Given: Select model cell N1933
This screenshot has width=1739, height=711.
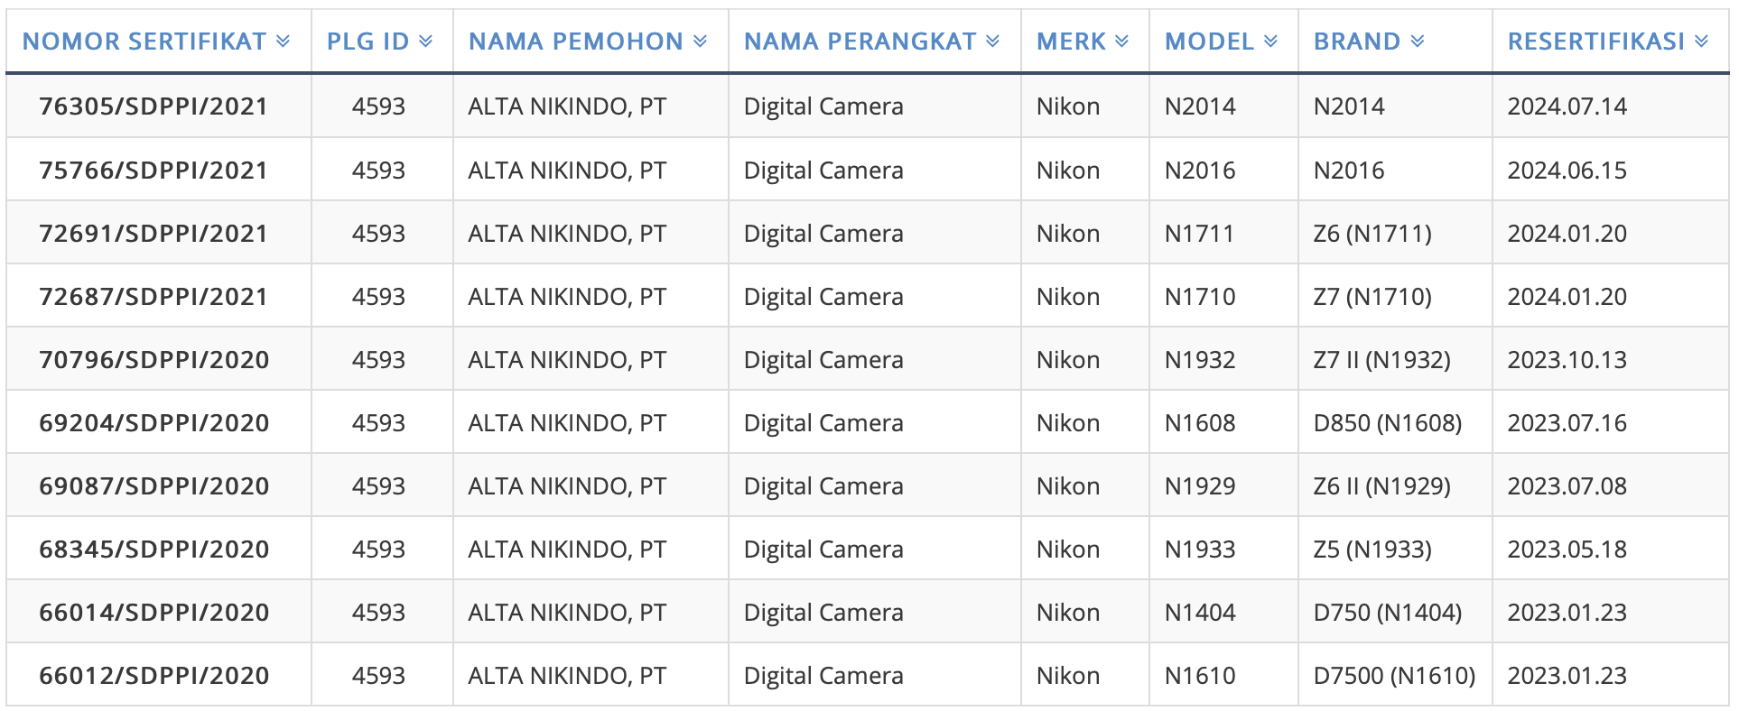Looking at the screenshot, I should click(x=1199, y=549).
